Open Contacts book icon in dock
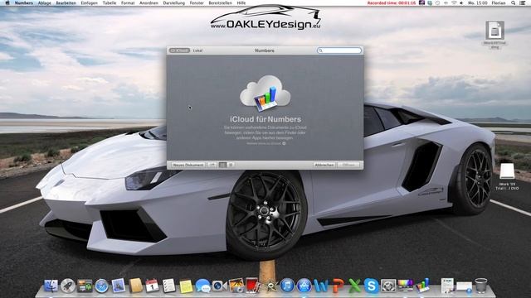 135,286
